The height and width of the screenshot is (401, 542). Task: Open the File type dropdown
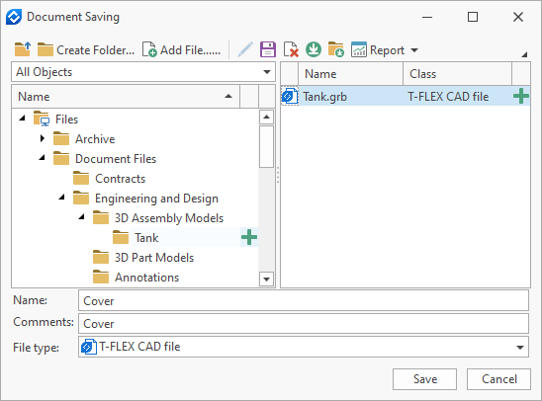(304, 347)
